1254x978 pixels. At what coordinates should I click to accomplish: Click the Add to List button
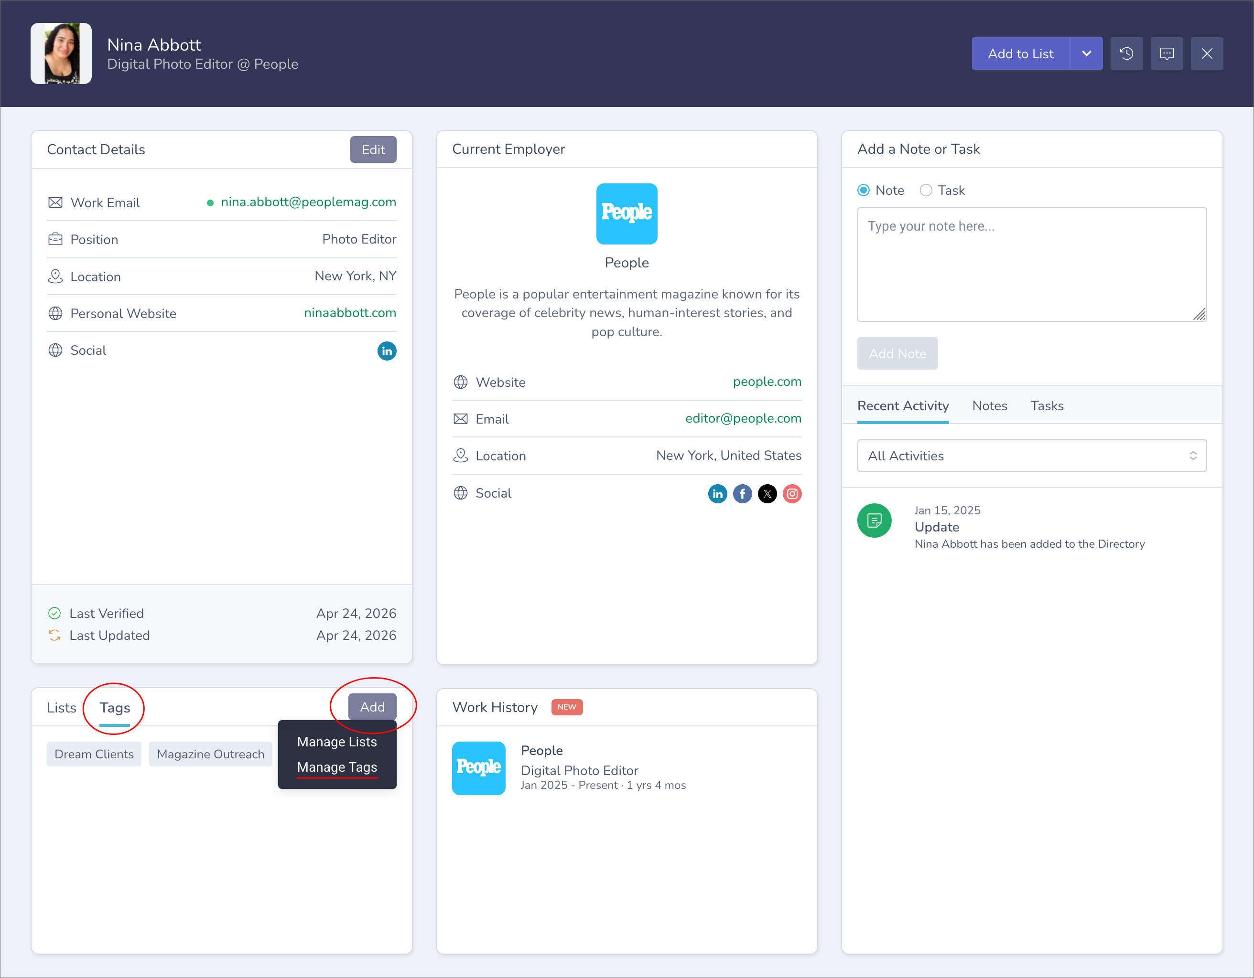pyautogui.click(x=1021, y=53)
